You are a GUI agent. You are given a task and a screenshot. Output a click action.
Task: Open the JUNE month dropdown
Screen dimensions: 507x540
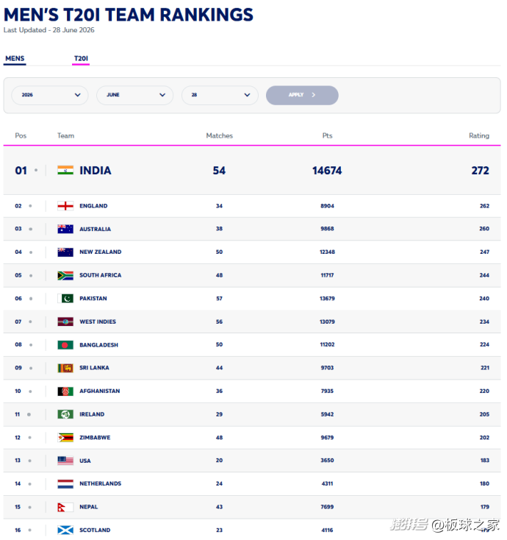click(135, 95)
